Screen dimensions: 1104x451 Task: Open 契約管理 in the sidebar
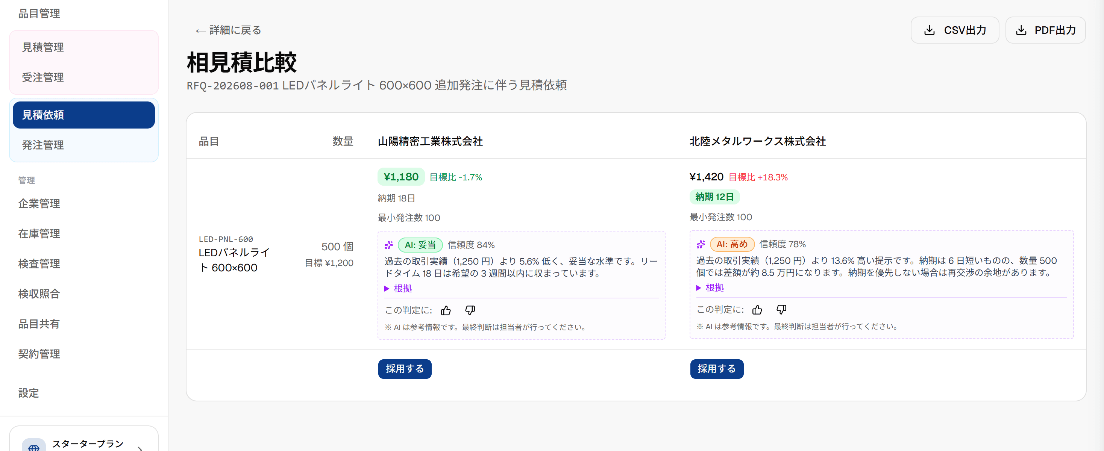[x=39, y=353]
